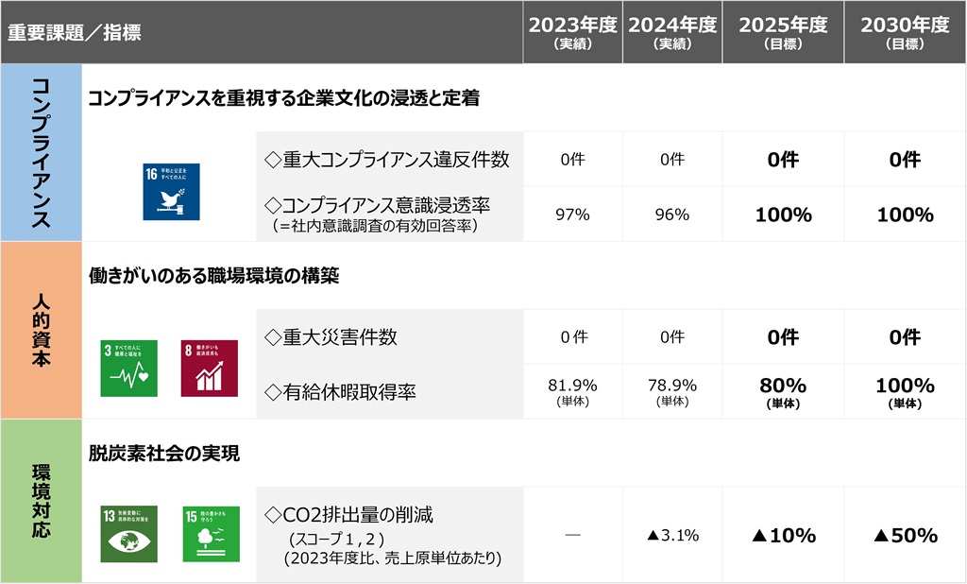This screenshot has width=967, height=584.
Task: Select the 重要課題／指標 header cell
Action: pyautogui.click(x=75, y=33)
